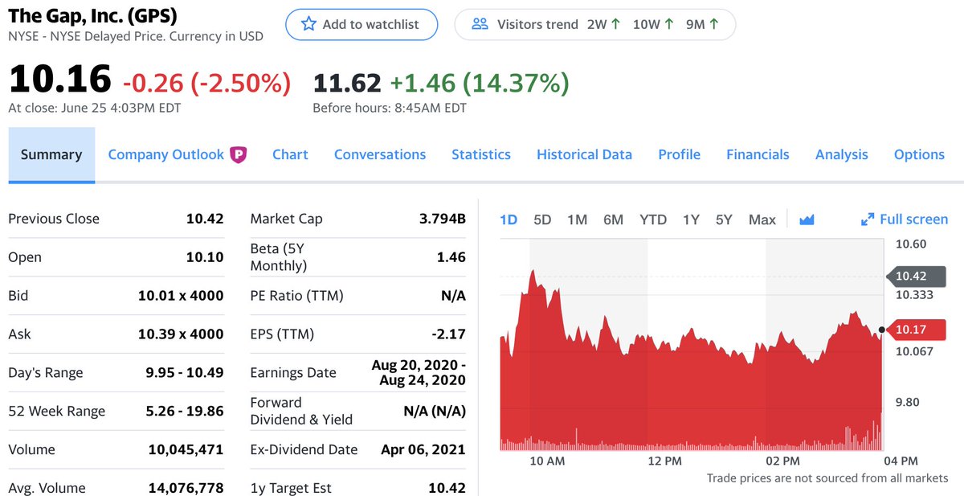Click the Beta value 1.46
This screenshot has width=964, height=496.
(451, 257)
